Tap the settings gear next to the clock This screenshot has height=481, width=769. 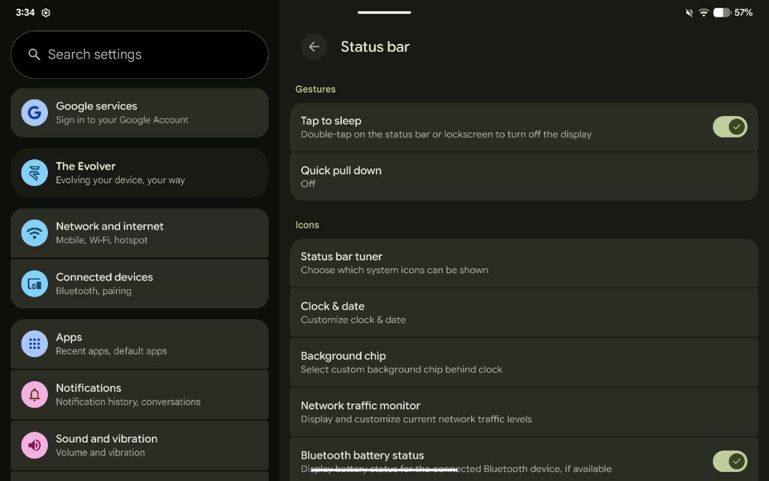coord(46,13)
